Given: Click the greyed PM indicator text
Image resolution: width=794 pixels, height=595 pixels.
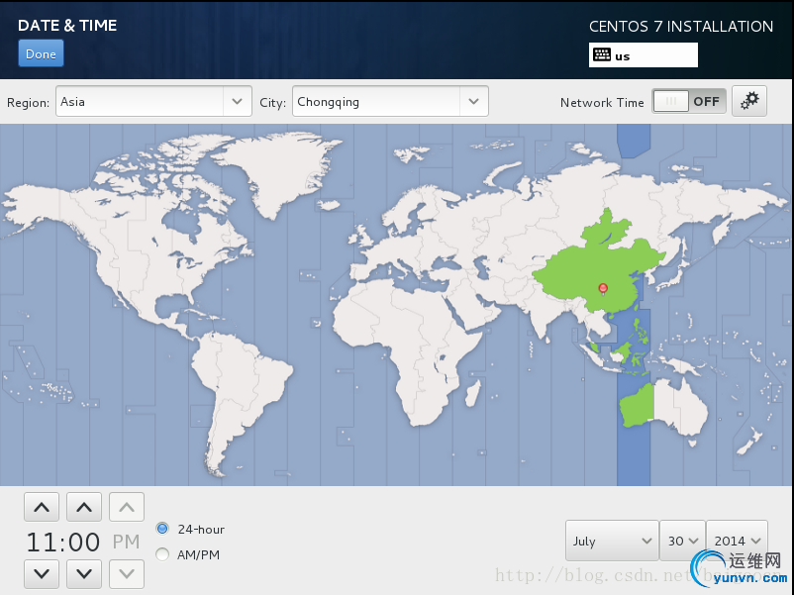Looking at the screenshot, I should [126, 542].
